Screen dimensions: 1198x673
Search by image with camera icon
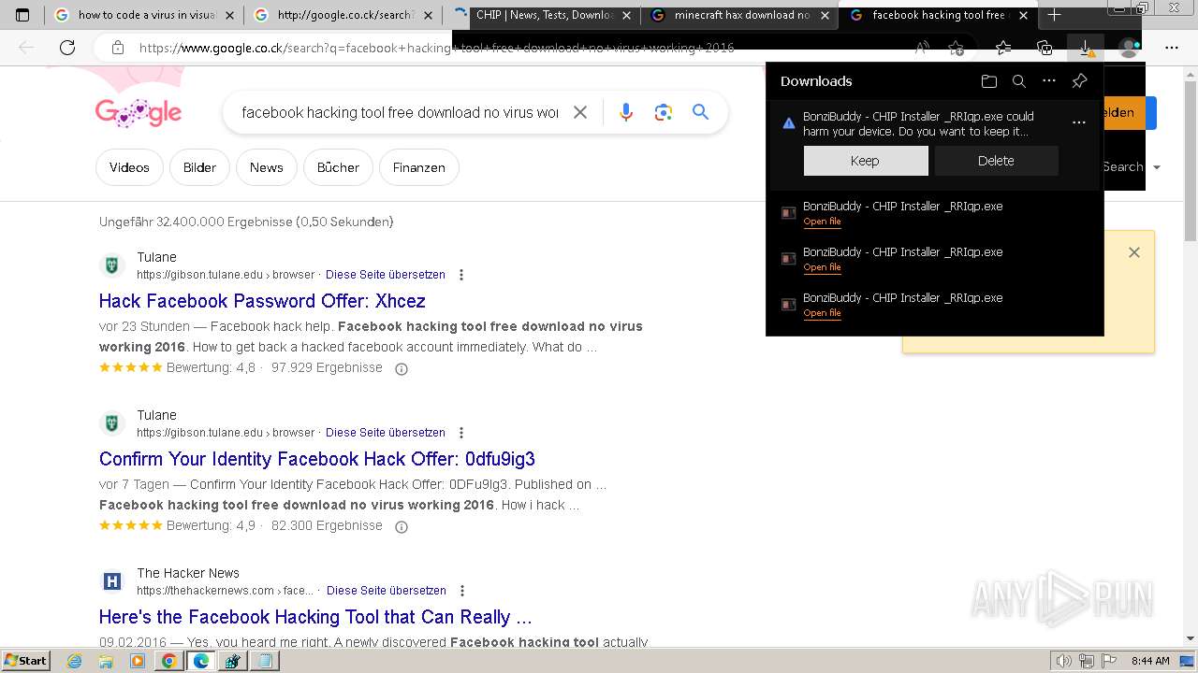[664, 112]
